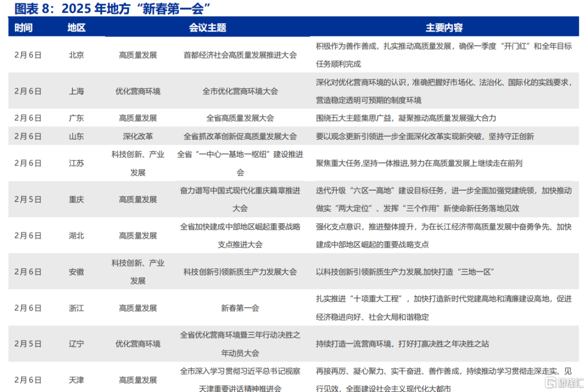Click the '深化改革' theme cell
Screen dimensions: 588x392
pos(138,136)
